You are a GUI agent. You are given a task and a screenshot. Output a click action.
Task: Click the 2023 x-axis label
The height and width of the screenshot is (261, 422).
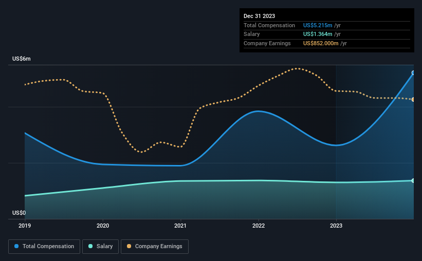point(336,226)
